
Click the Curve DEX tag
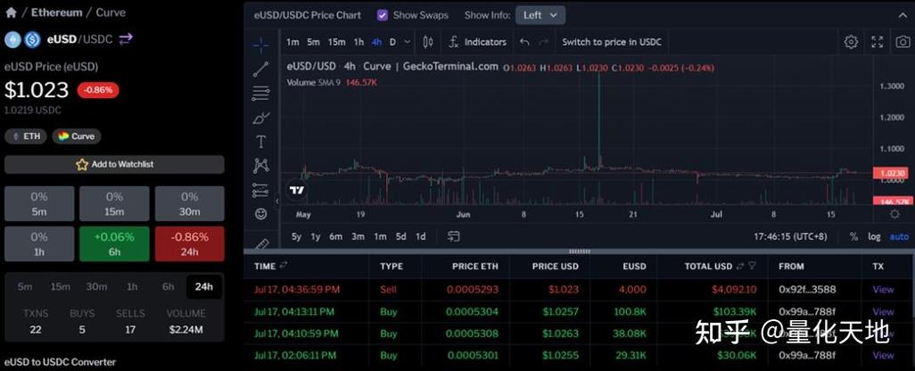coord(77,136)
